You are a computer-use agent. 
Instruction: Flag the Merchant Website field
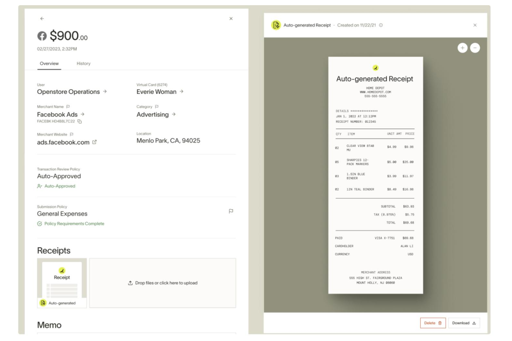coord(72,134)
